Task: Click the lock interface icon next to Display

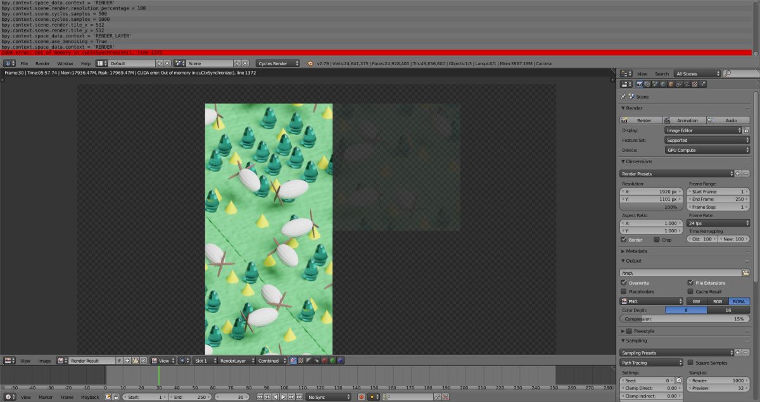Action: [746, 130]
